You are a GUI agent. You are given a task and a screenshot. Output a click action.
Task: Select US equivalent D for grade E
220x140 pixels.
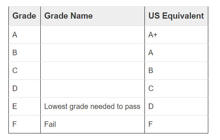tap(176, 106)
